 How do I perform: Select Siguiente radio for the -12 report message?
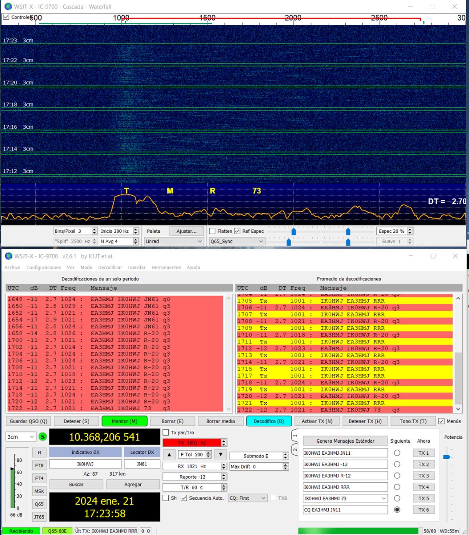[397, 464]
